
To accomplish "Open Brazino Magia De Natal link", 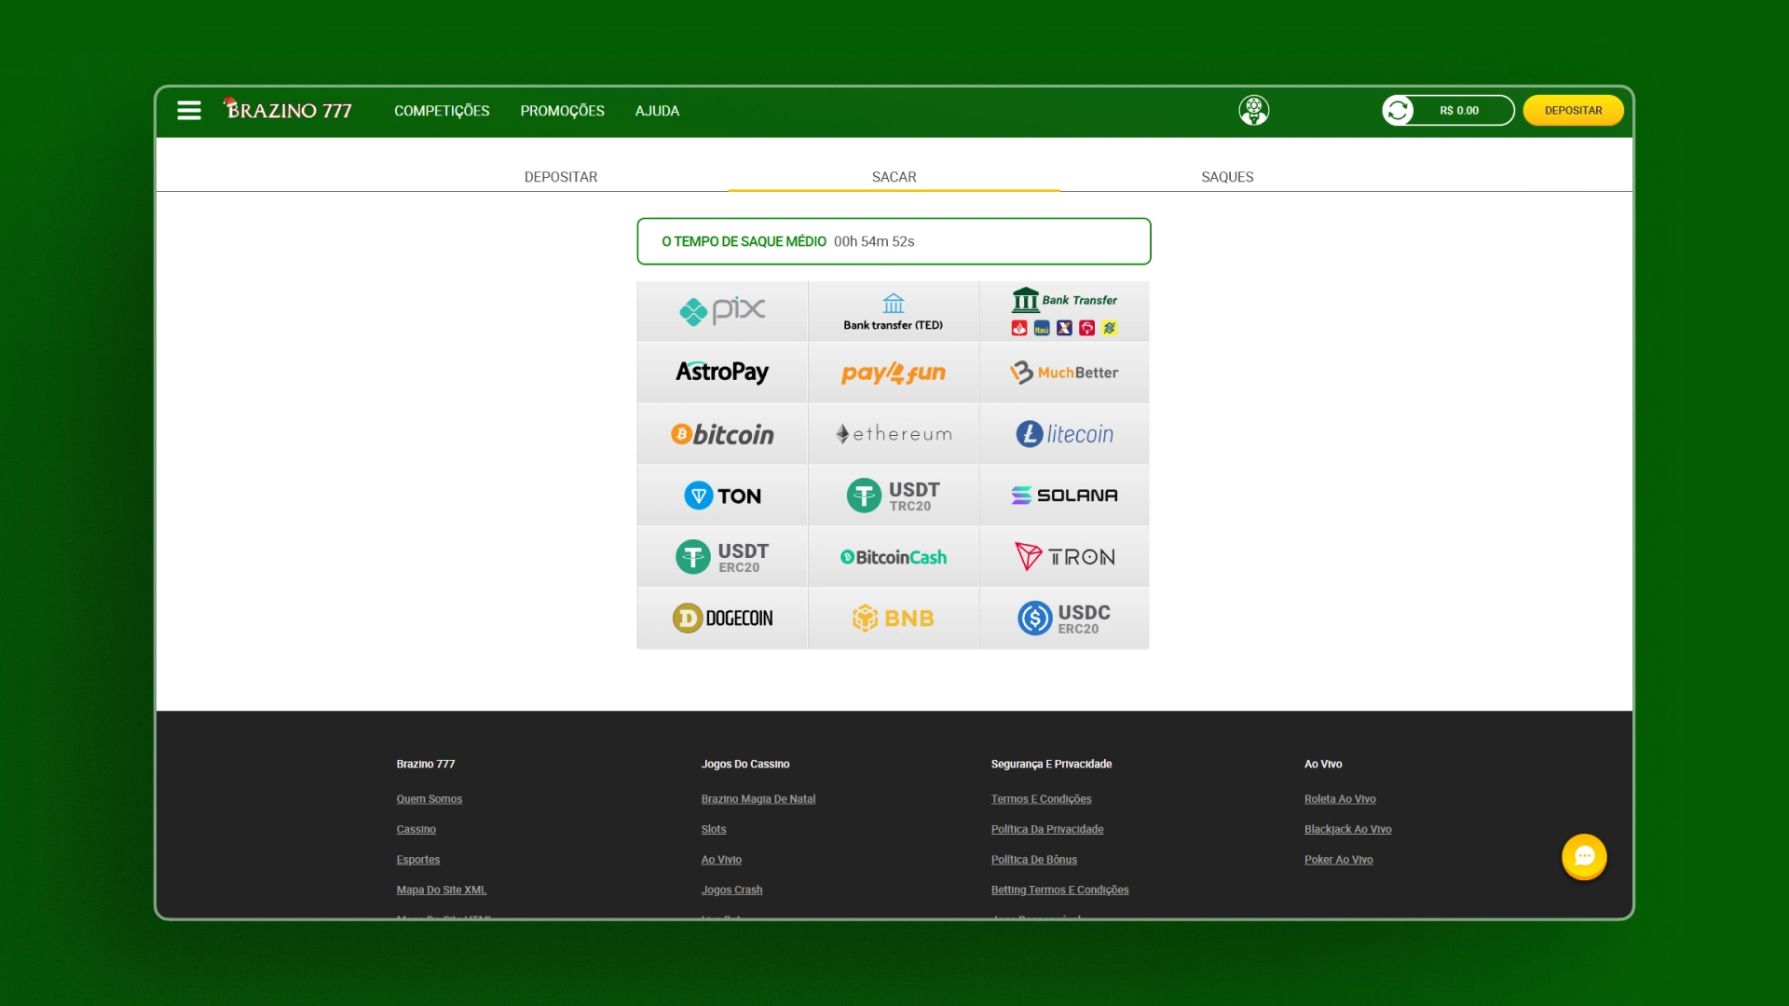I will pyautogui.click(x=758, y=799).
